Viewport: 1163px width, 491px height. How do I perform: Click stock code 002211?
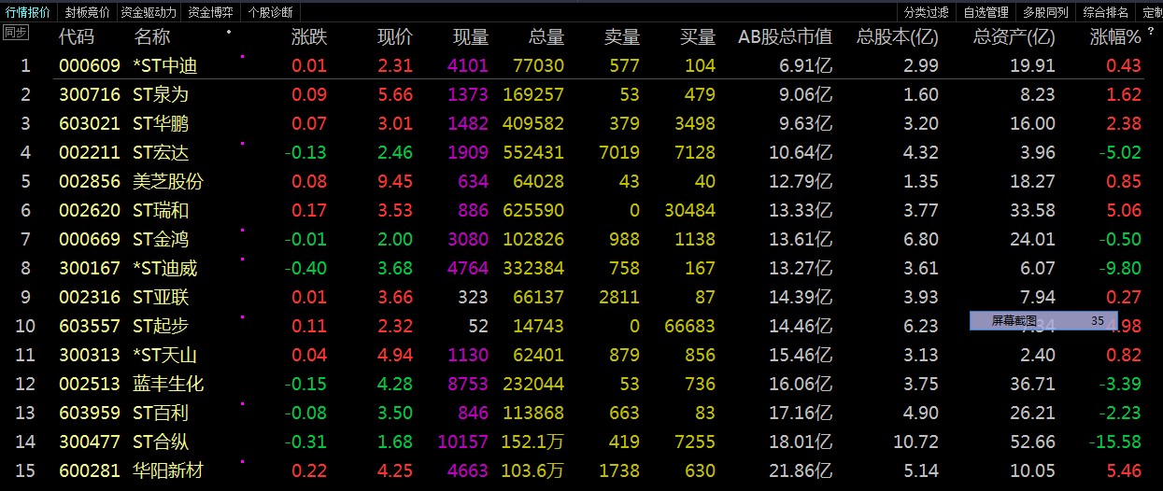coord(90,153)
